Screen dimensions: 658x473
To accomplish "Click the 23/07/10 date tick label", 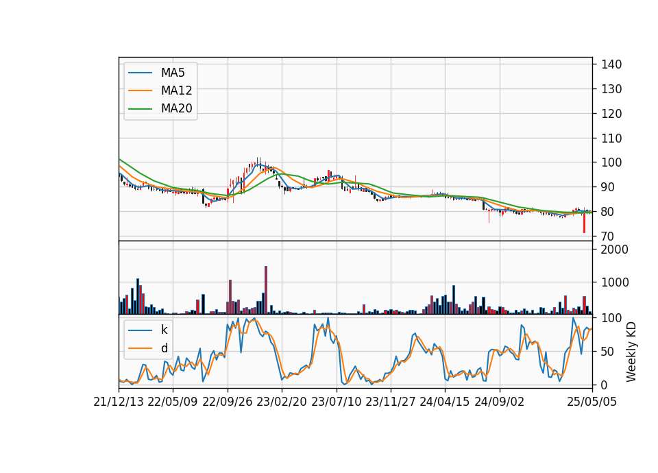I will pos(336,402).
